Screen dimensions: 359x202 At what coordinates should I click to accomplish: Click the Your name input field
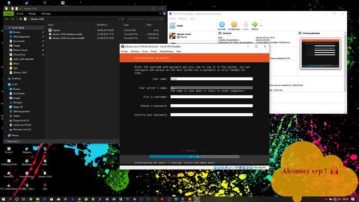pos(211,79)
